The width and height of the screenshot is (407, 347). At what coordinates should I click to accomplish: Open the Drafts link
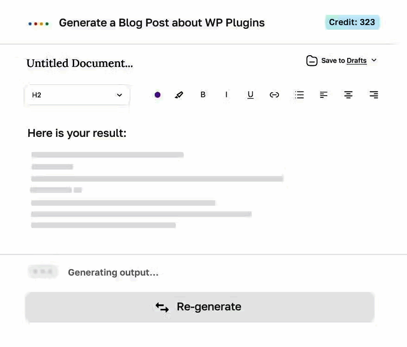click(x=356, y=61)
